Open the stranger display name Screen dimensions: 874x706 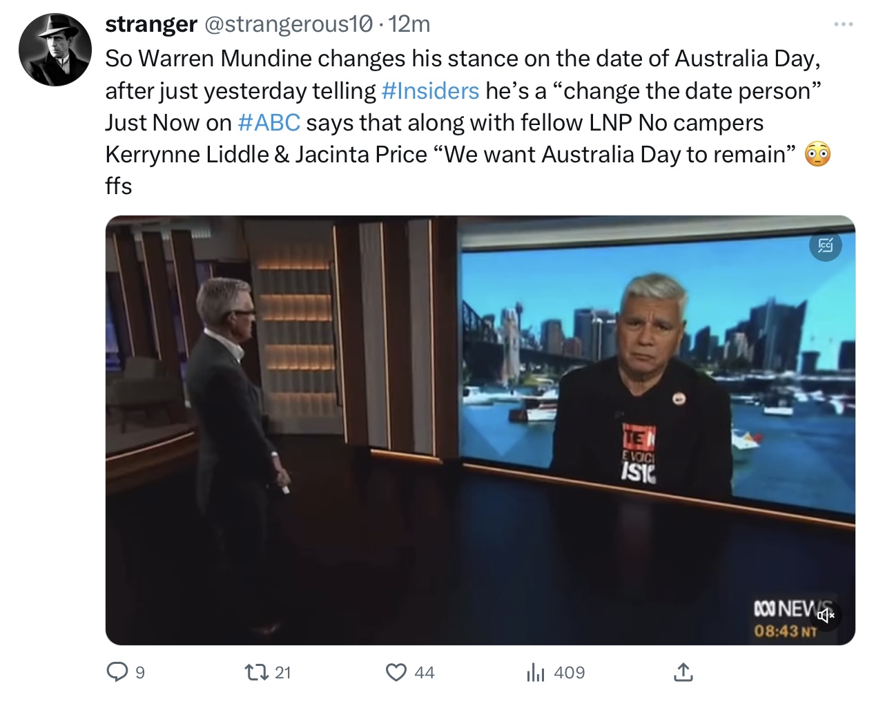pos(151,24)
